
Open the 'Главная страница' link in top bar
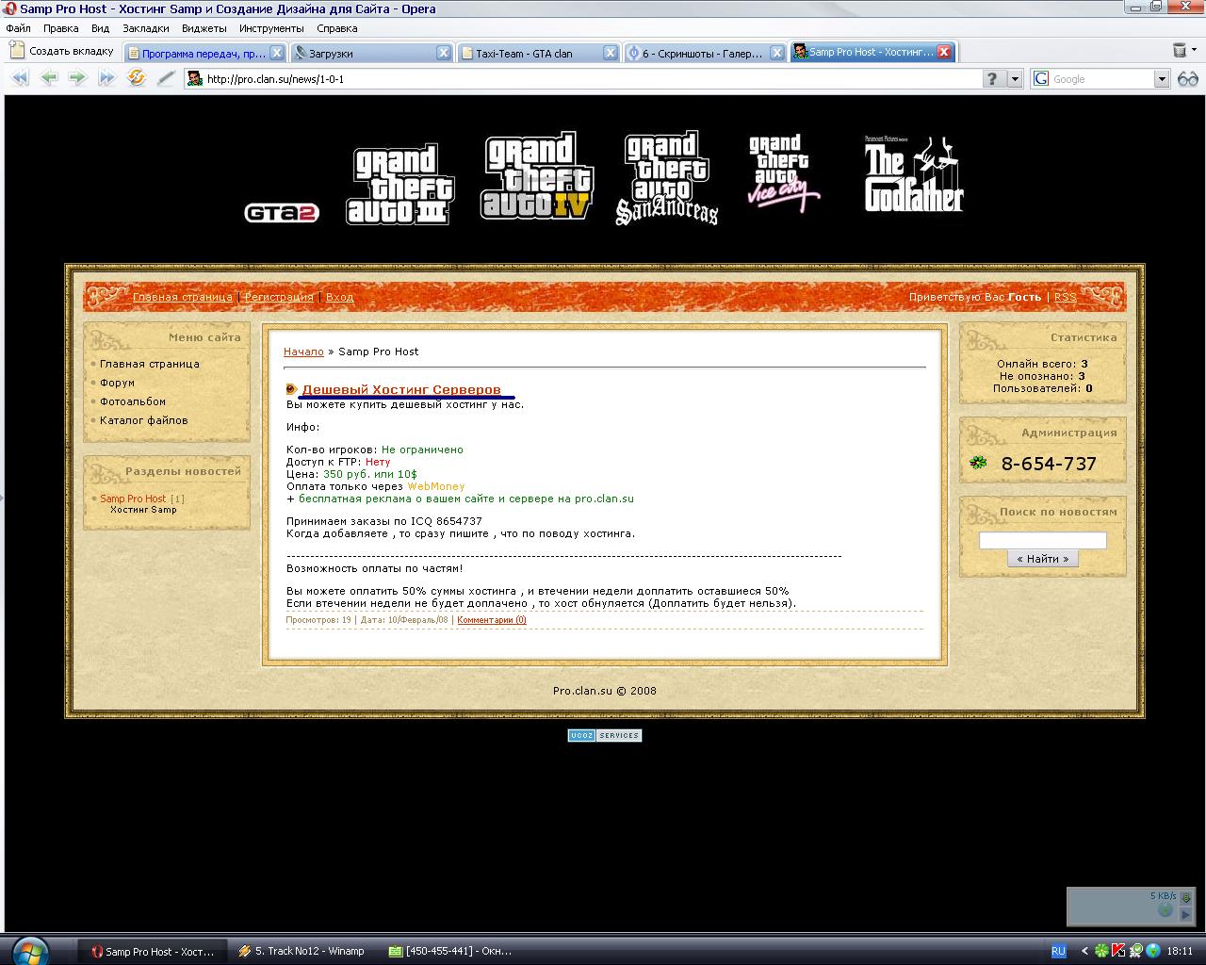(x=182, y=297)
